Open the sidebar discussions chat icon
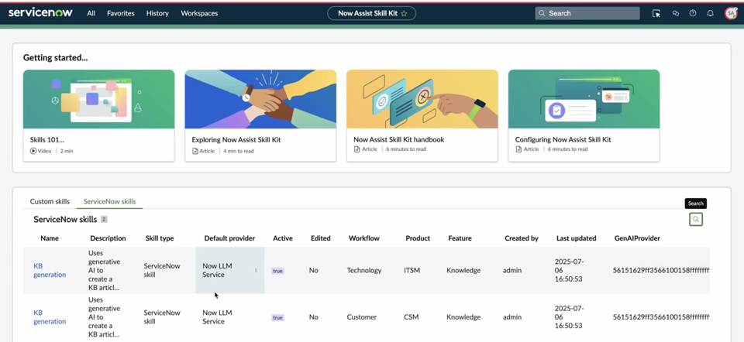 pos(676,13)
